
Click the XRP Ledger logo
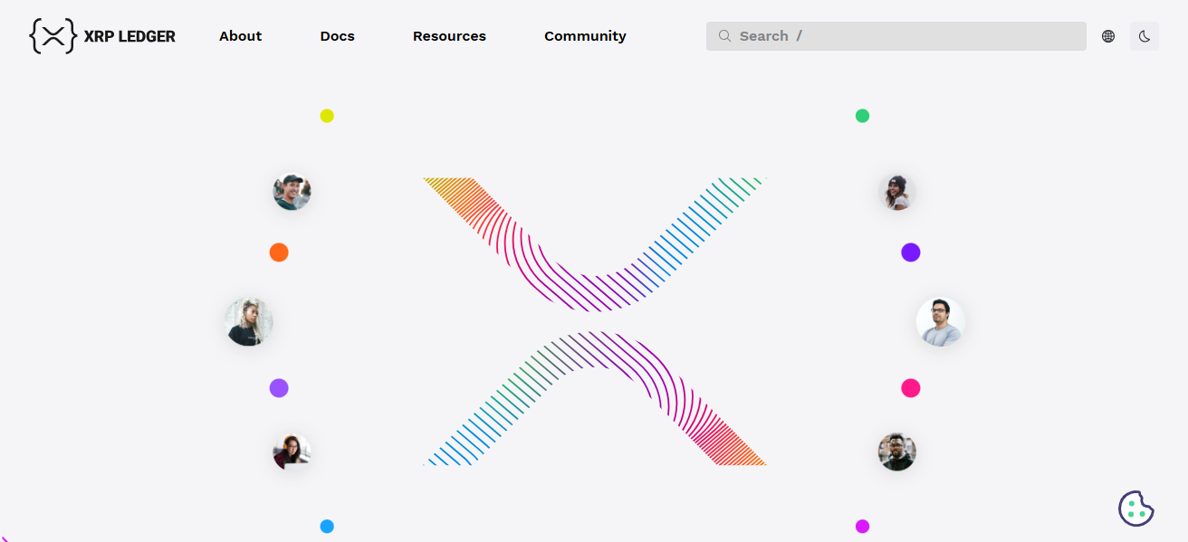click(x=102, y=36)
